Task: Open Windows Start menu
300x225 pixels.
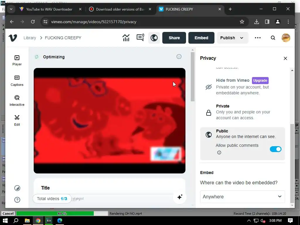Action: point(5,220)
